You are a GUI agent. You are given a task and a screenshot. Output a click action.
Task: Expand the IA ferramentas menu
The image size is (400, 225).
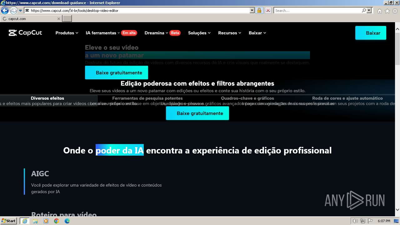click(103, 33)
